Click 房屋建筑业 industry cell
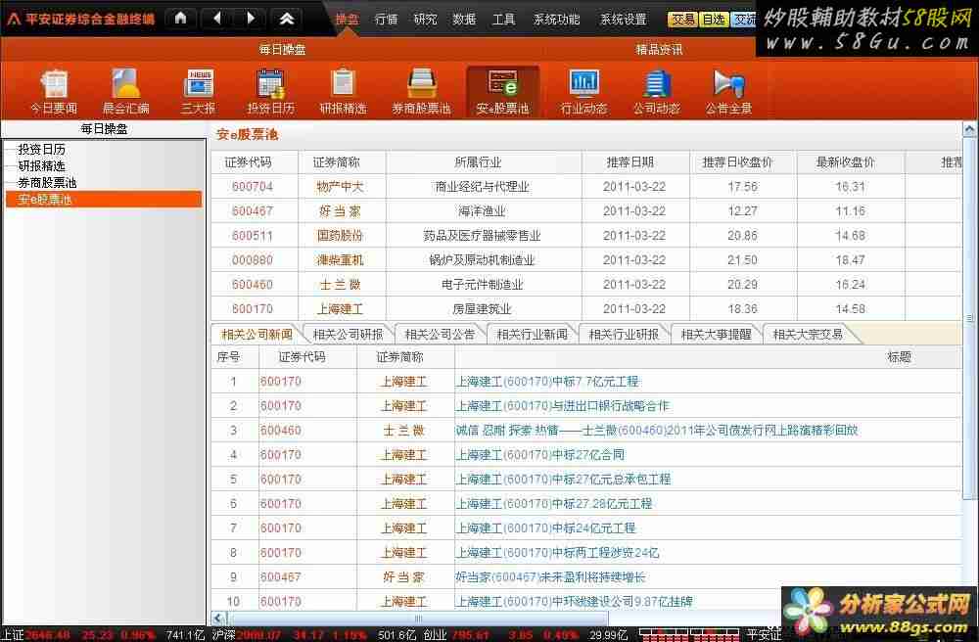The image size is (979, 642). 482,309
